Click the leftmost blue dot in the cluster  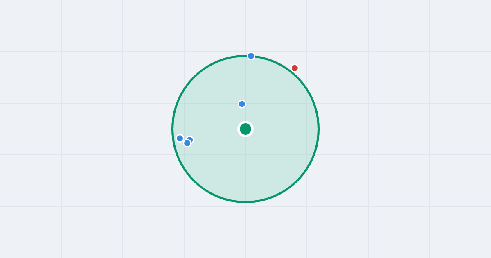[x=180, y=138]
